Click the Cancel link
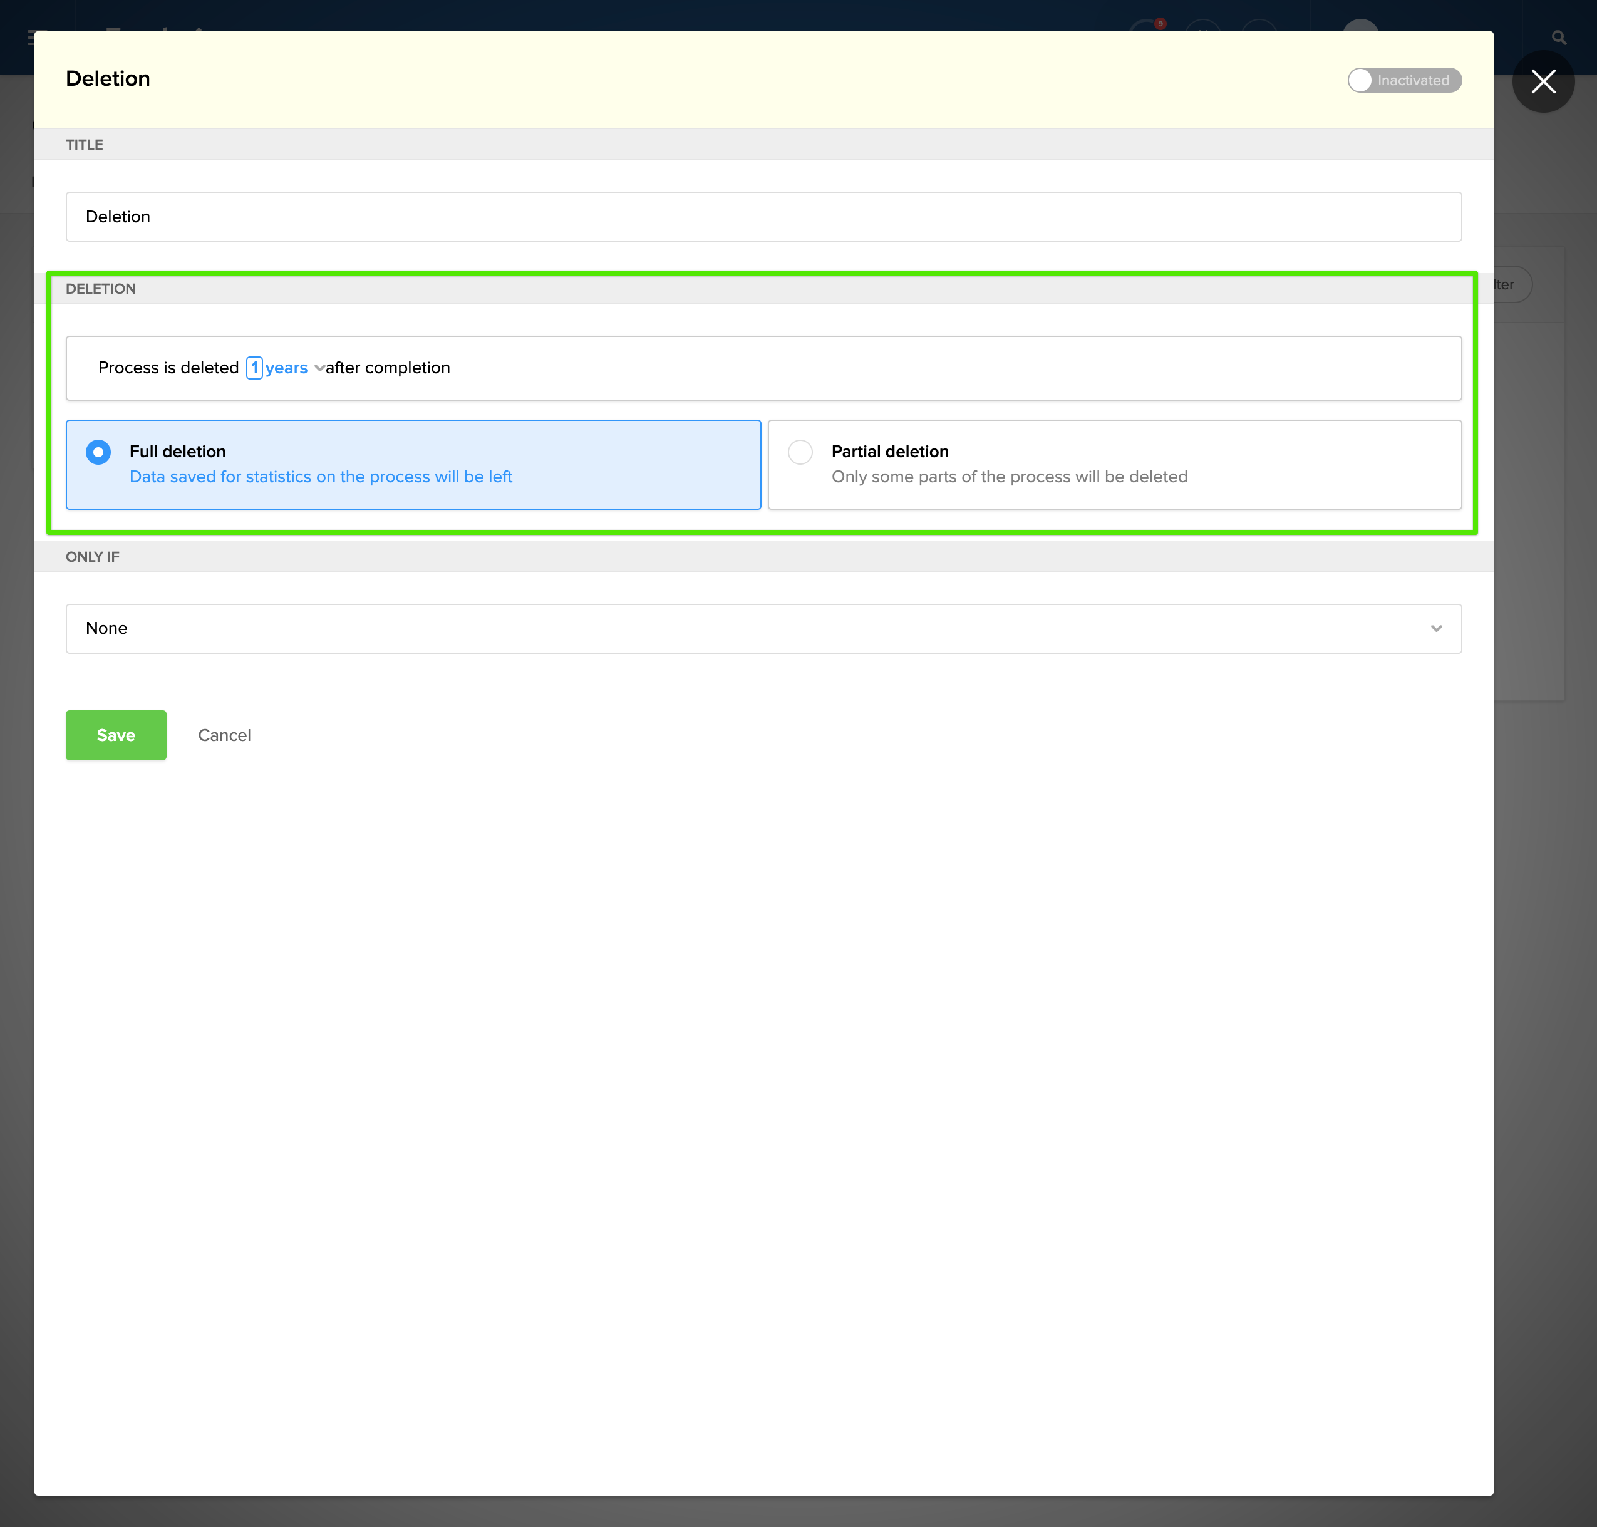Image resolution: width=1597 pixels, height=1527 pixels. click(224, 735)
